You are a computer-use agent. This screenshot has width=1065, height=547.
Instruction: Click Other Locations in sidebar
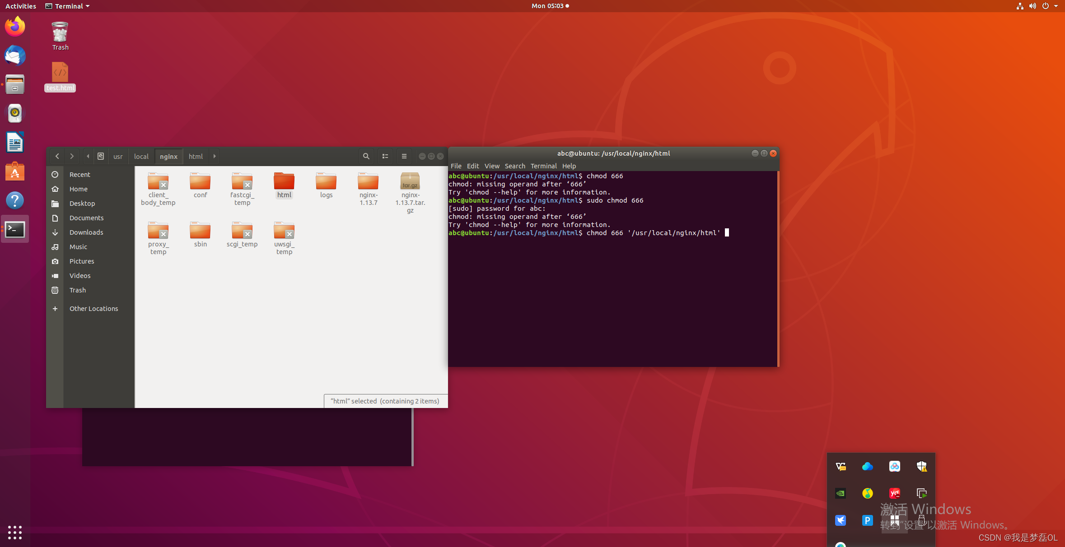click(x=93, y=309)
